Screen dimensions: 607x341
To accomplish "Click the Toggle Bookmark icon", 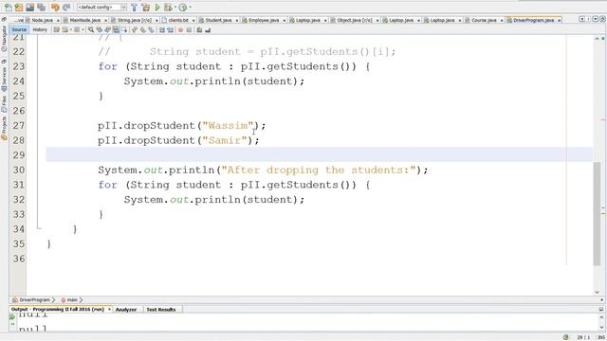I will (x=151, y=29).
